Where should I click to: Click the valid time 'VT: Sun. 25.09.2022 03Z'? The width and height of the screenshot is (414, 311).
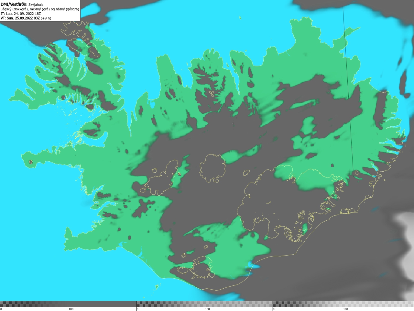tap(20, 18)
